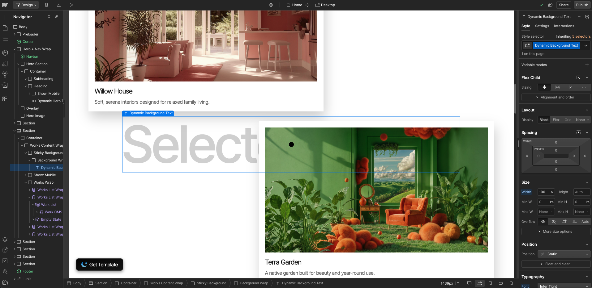Viewport: 592px width, 288px height.
Task: Pin the Navigator panel
Action: [56, 17]
